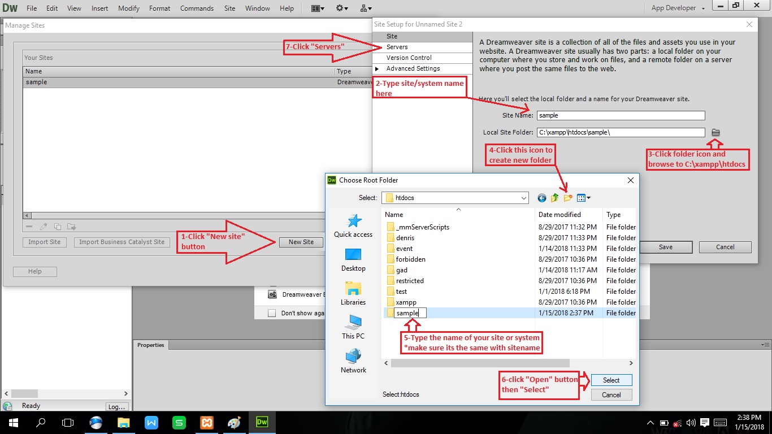Open the App Developer workspace dropdown

(678, 8)
